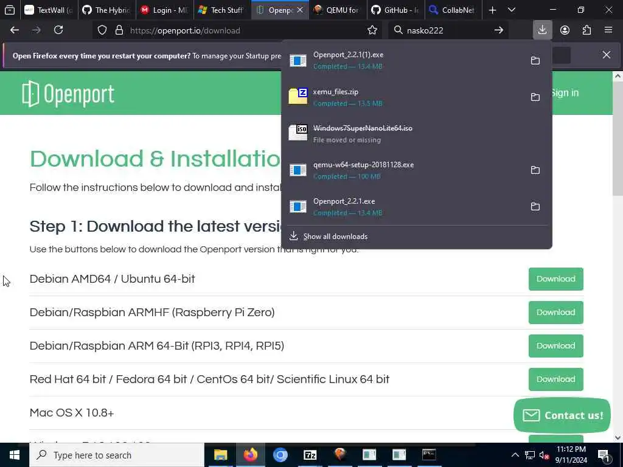Download Debian AMD64 / Ubuntu 64-bit version
Screen dimensions: 623x467
(x=556, y=279)
